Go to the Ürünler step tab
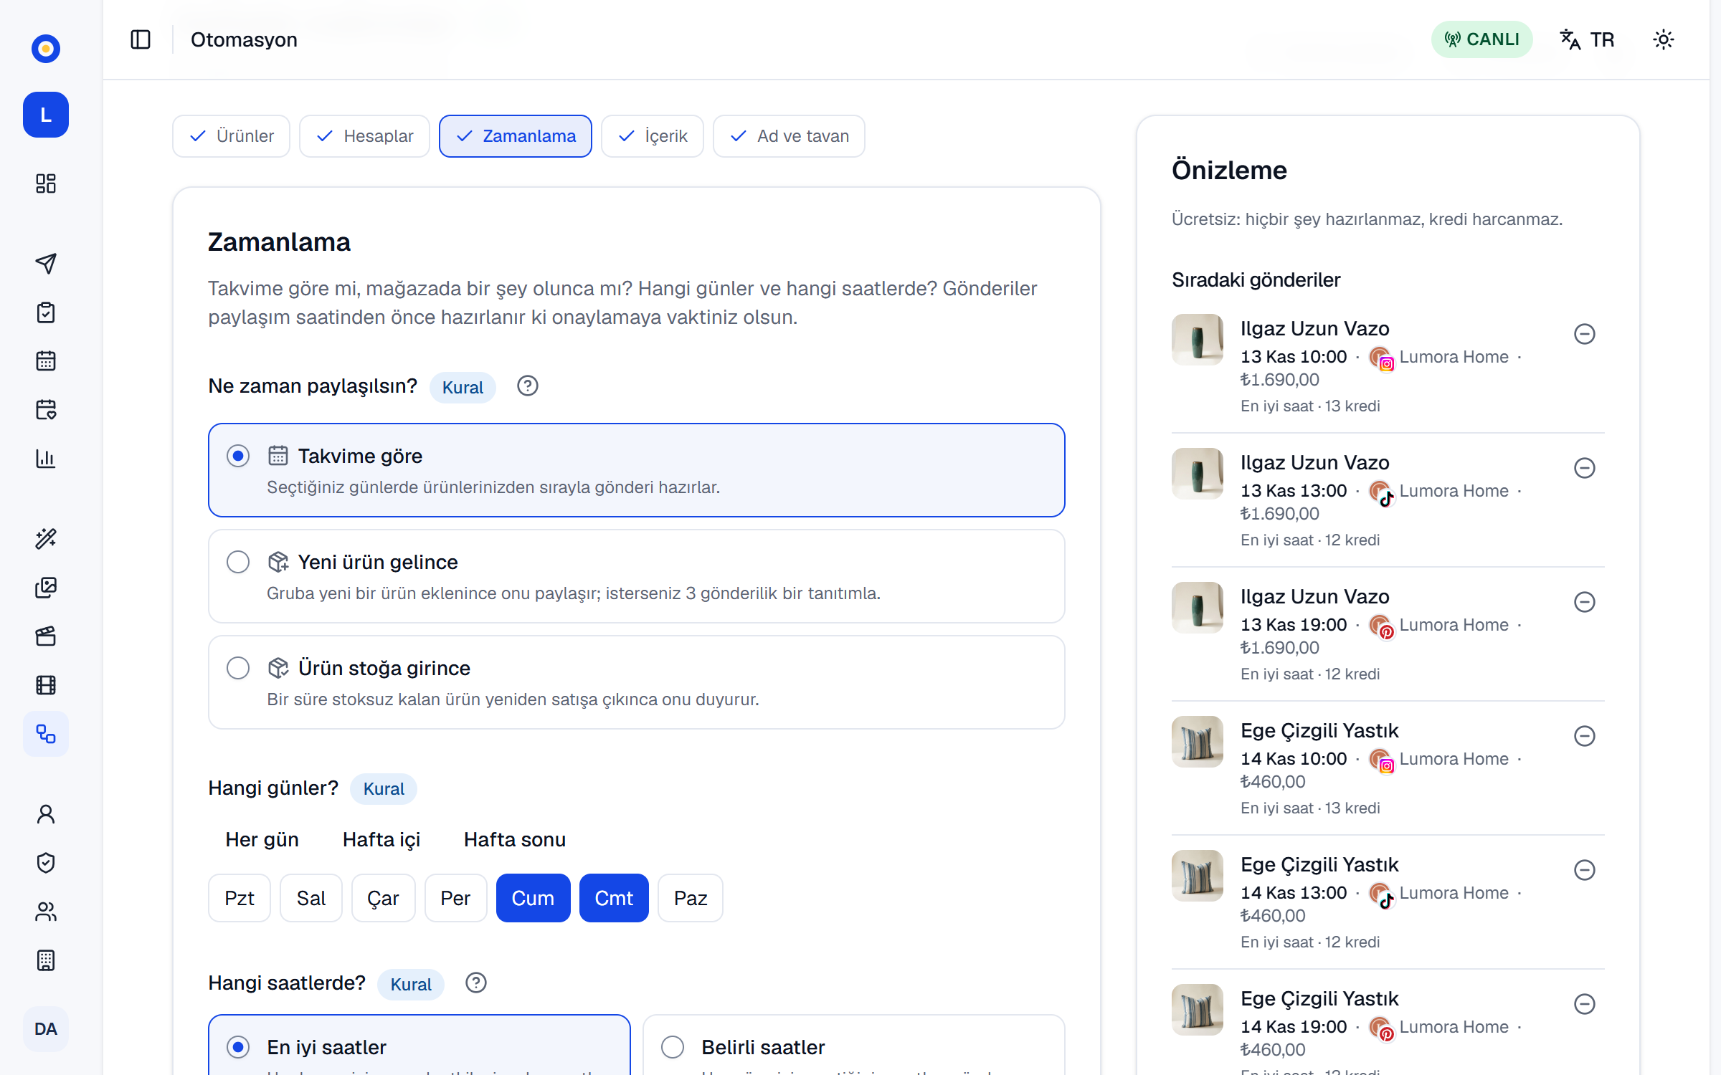The width and height of the screenshot is (1721, 1075). pos(232,136)
